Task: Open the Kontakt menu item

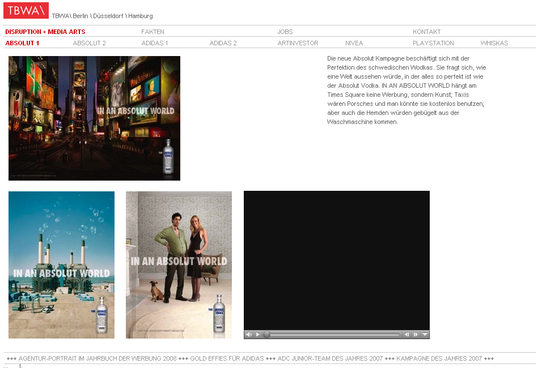Action: (x=426, y=32)
